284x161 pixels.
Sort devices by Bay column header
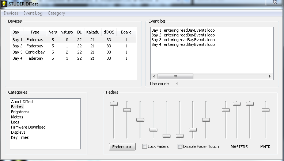point(17,32)
